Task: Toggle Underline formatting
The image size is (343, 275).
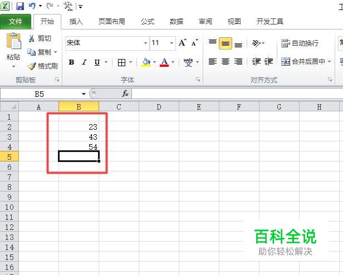Action: pyautogui.click(x=97, y=62)
